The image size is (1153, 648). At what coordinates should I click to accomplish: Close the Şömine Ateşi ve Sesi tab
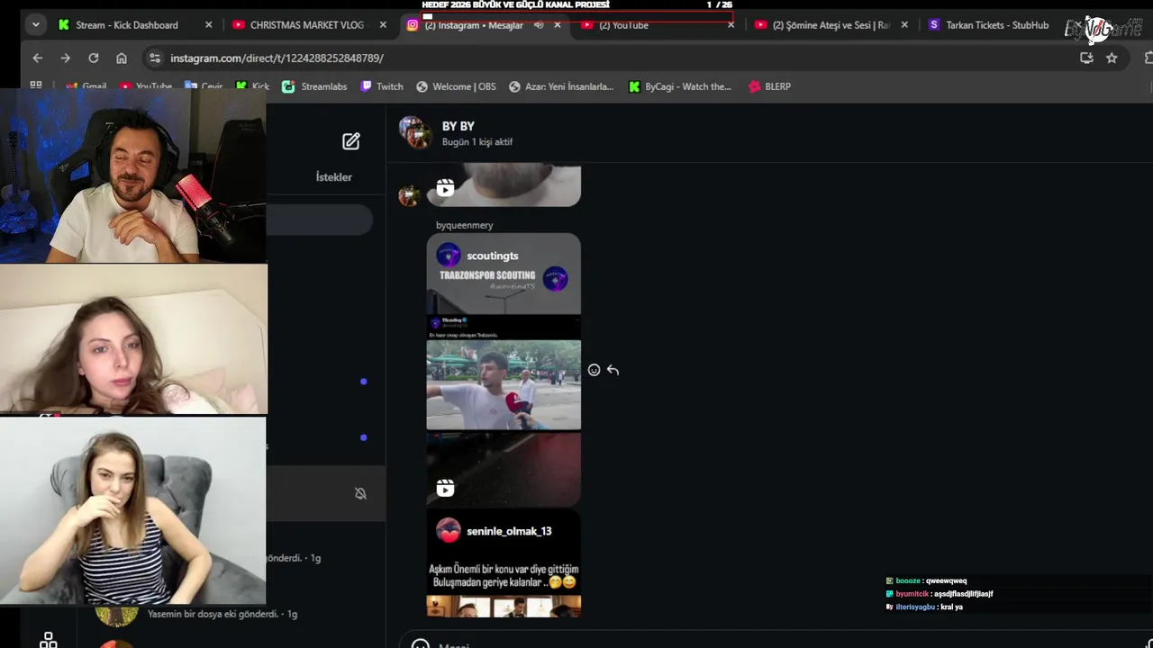point(904,25)
